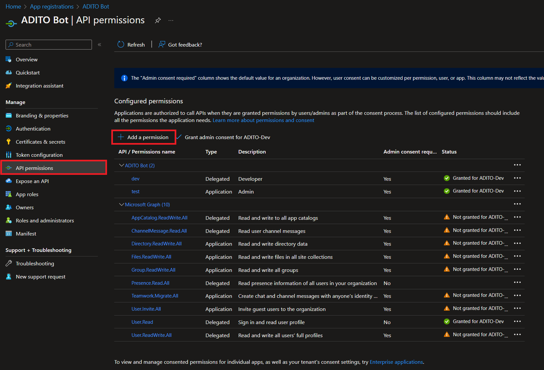Open Authentication menu item
The height and width of the screenshot is (370, 544).
[x=33, y=129]
